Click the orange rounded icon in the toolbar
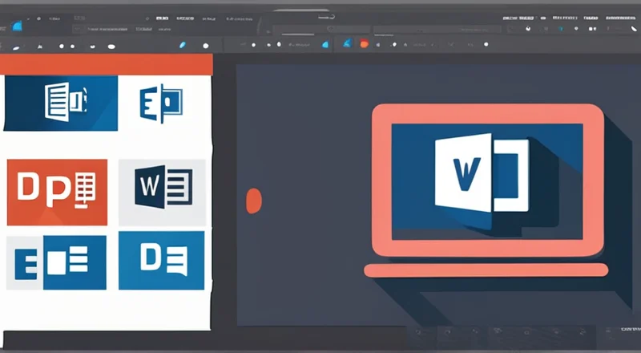Image resolution: width=641 pixels, height=353 pixels. tap(364, 44)
